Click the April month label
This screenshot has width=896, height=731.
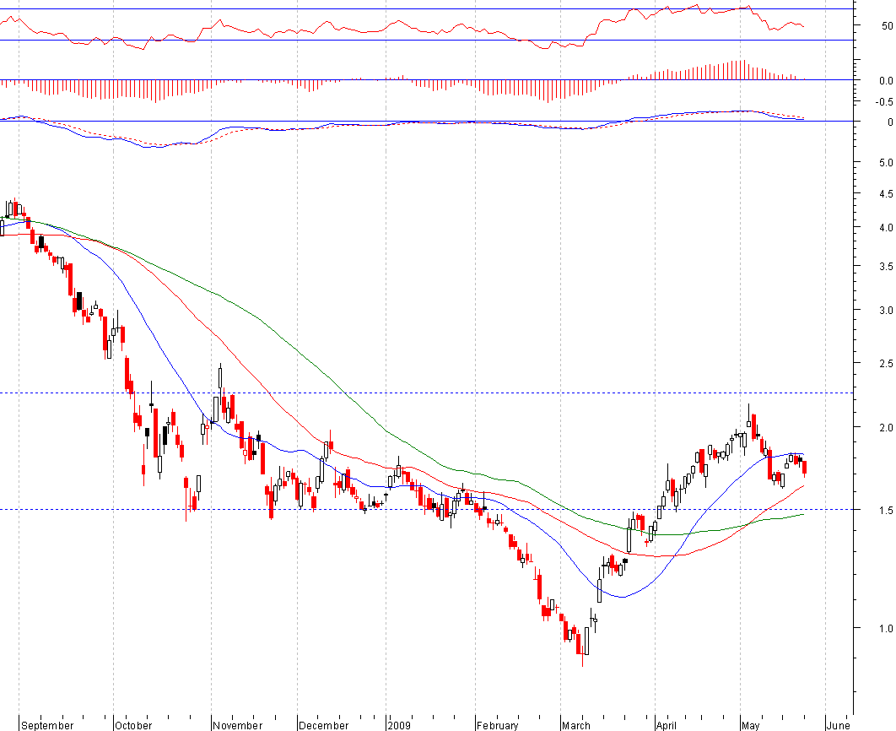coord(667,725)
